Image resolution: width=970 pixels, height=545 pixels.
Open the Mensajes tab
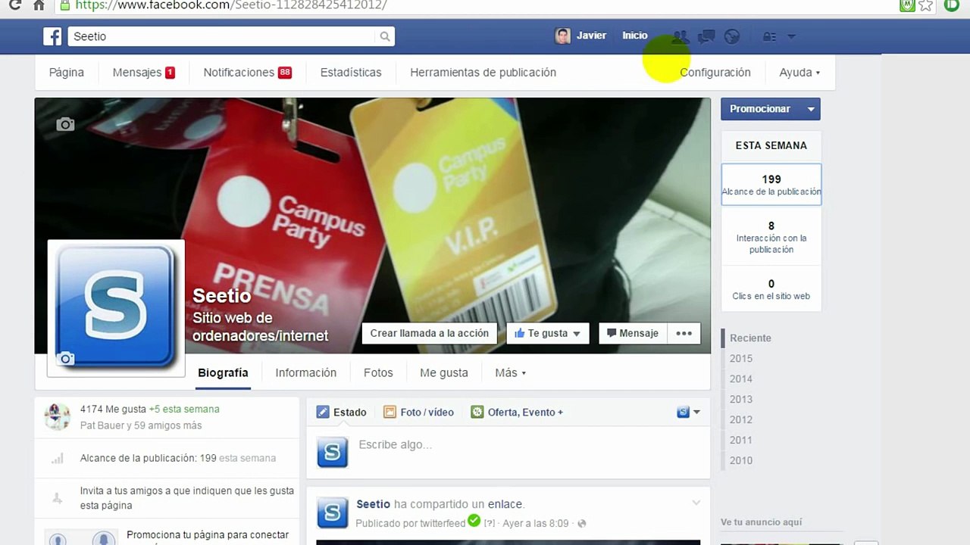pyautogui.click(x=143, y=73)
